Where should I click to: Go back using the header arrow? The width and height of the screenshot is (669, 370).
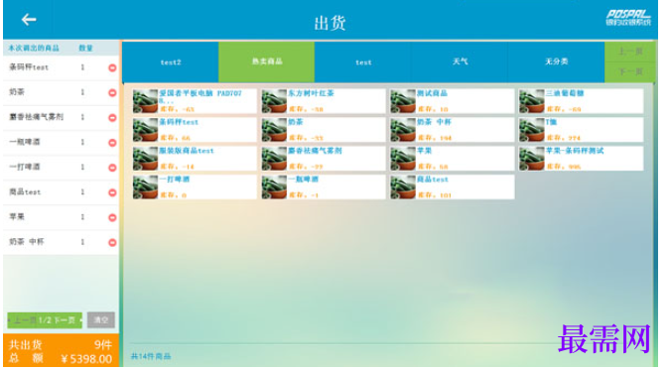coord(29,20)
